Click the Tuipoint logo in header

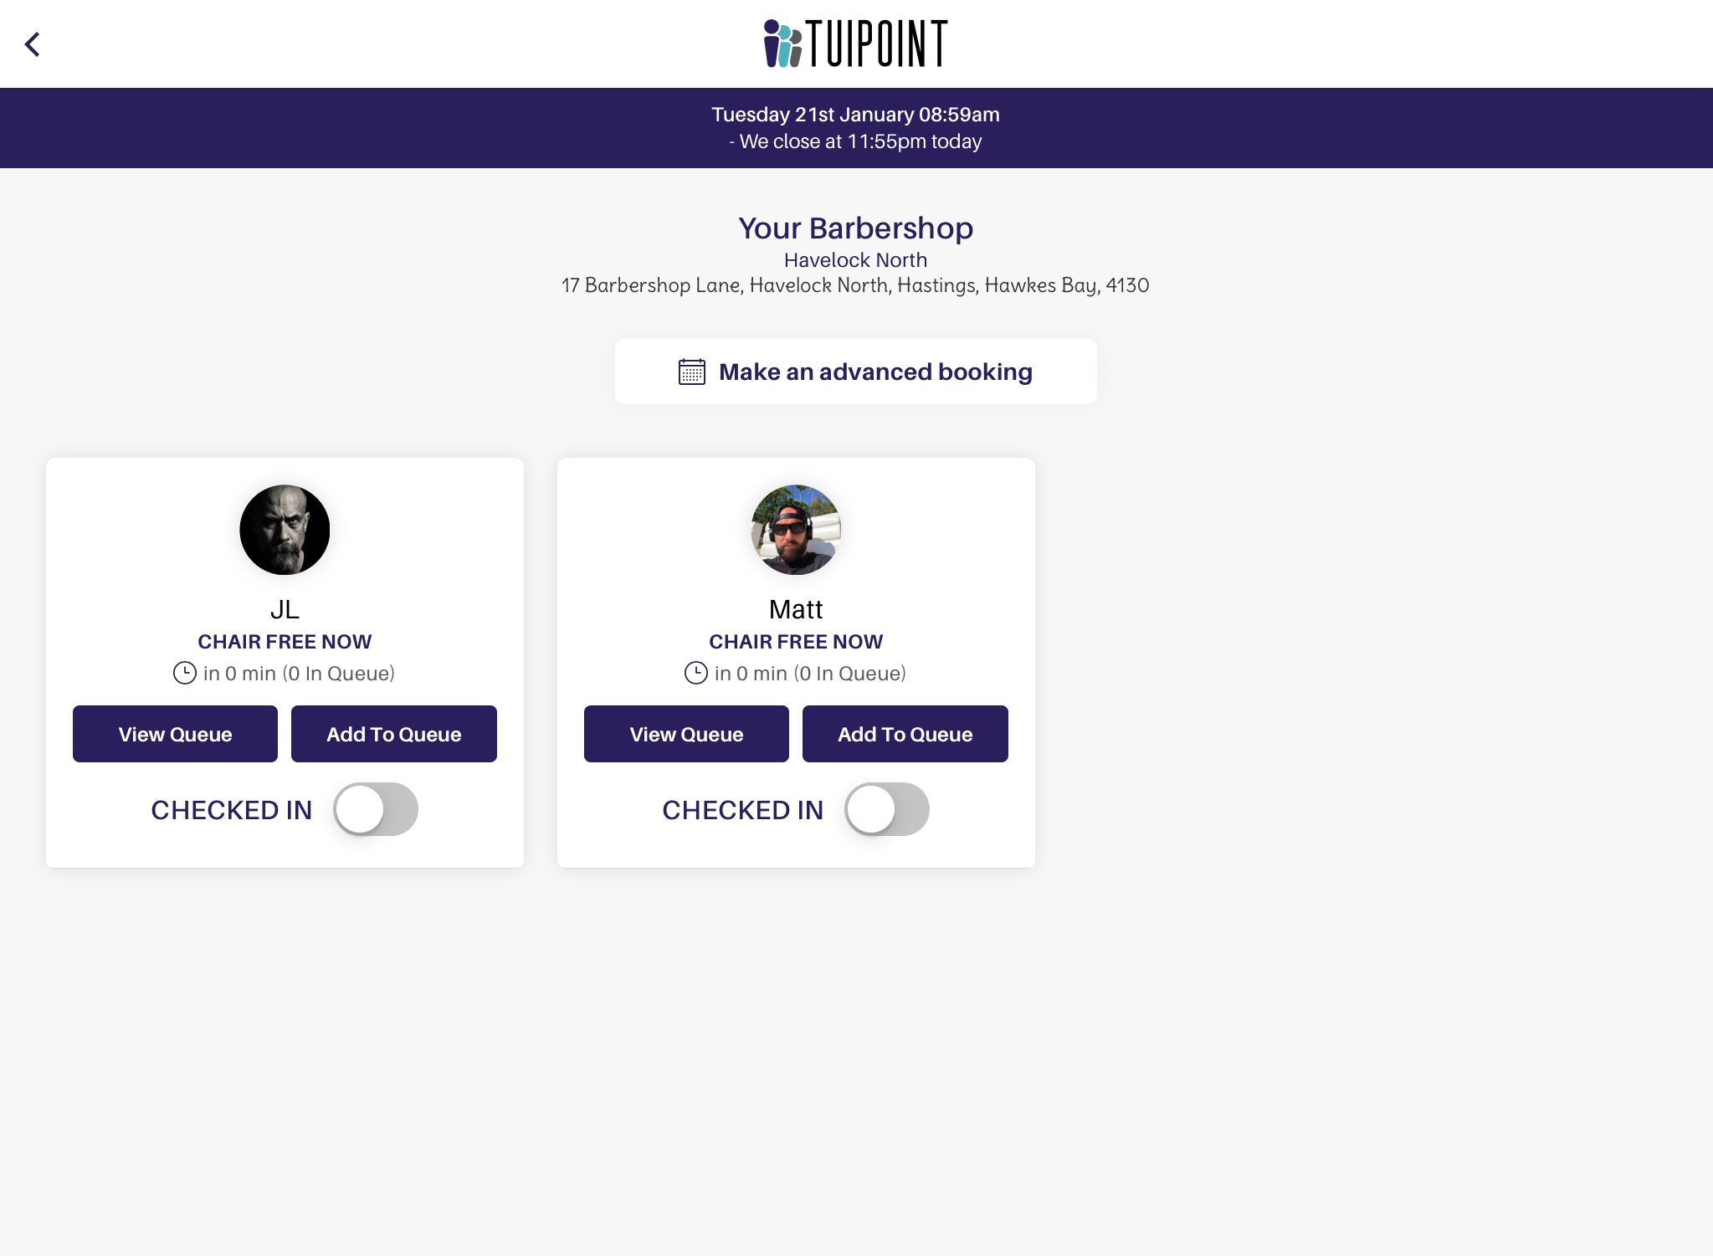(855, 44)
